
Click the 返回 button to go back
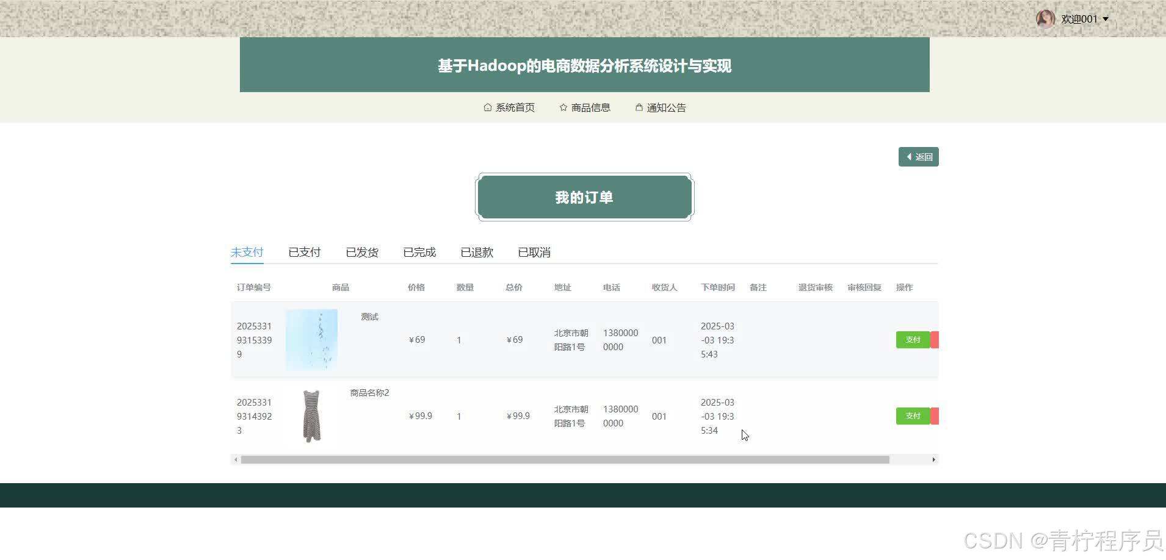(919, 157)
